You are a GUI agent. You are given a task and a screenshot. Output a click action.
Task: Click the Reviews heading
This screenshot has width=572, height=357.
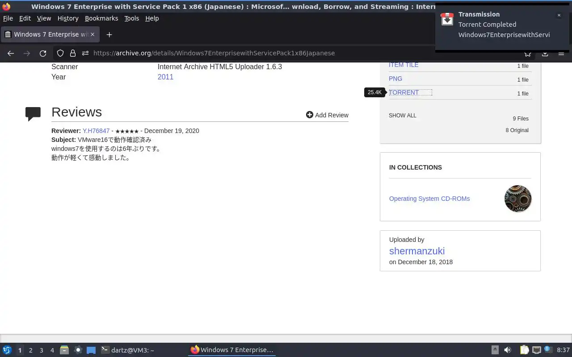76,112
